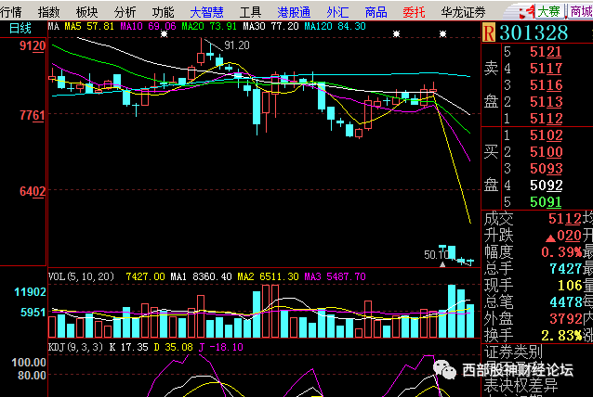Open the 港股通 menu
Viewport: 593px width, 397px height.
tap(294, 11)
